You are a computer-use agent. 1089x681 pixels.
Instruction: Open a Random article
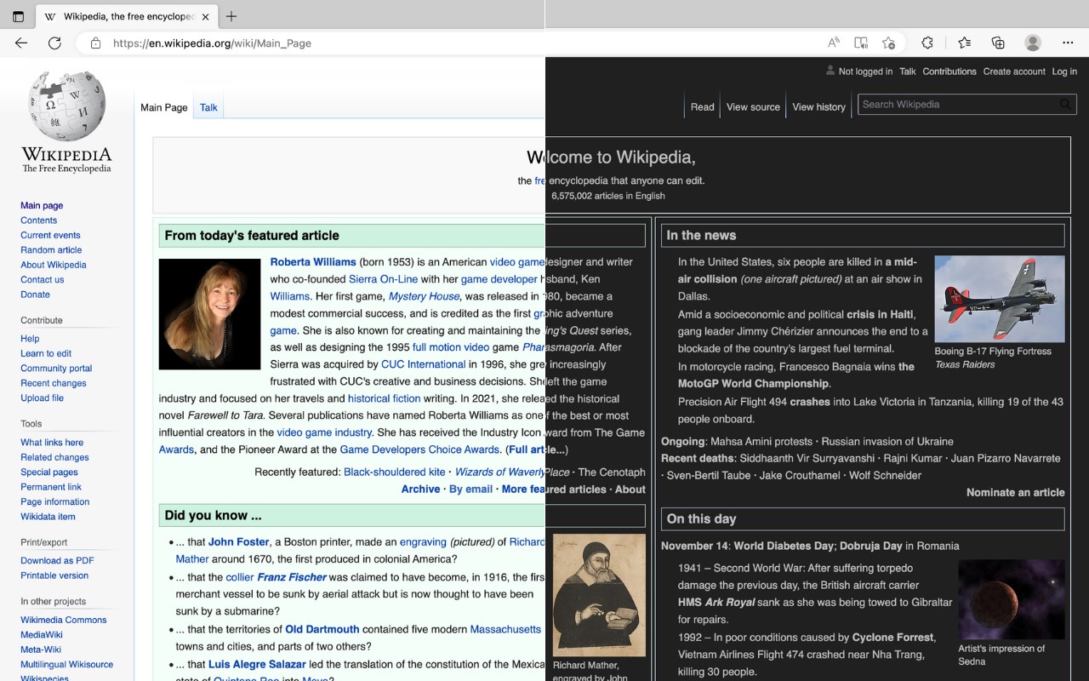pyautogui.click(x=51, y=250)
